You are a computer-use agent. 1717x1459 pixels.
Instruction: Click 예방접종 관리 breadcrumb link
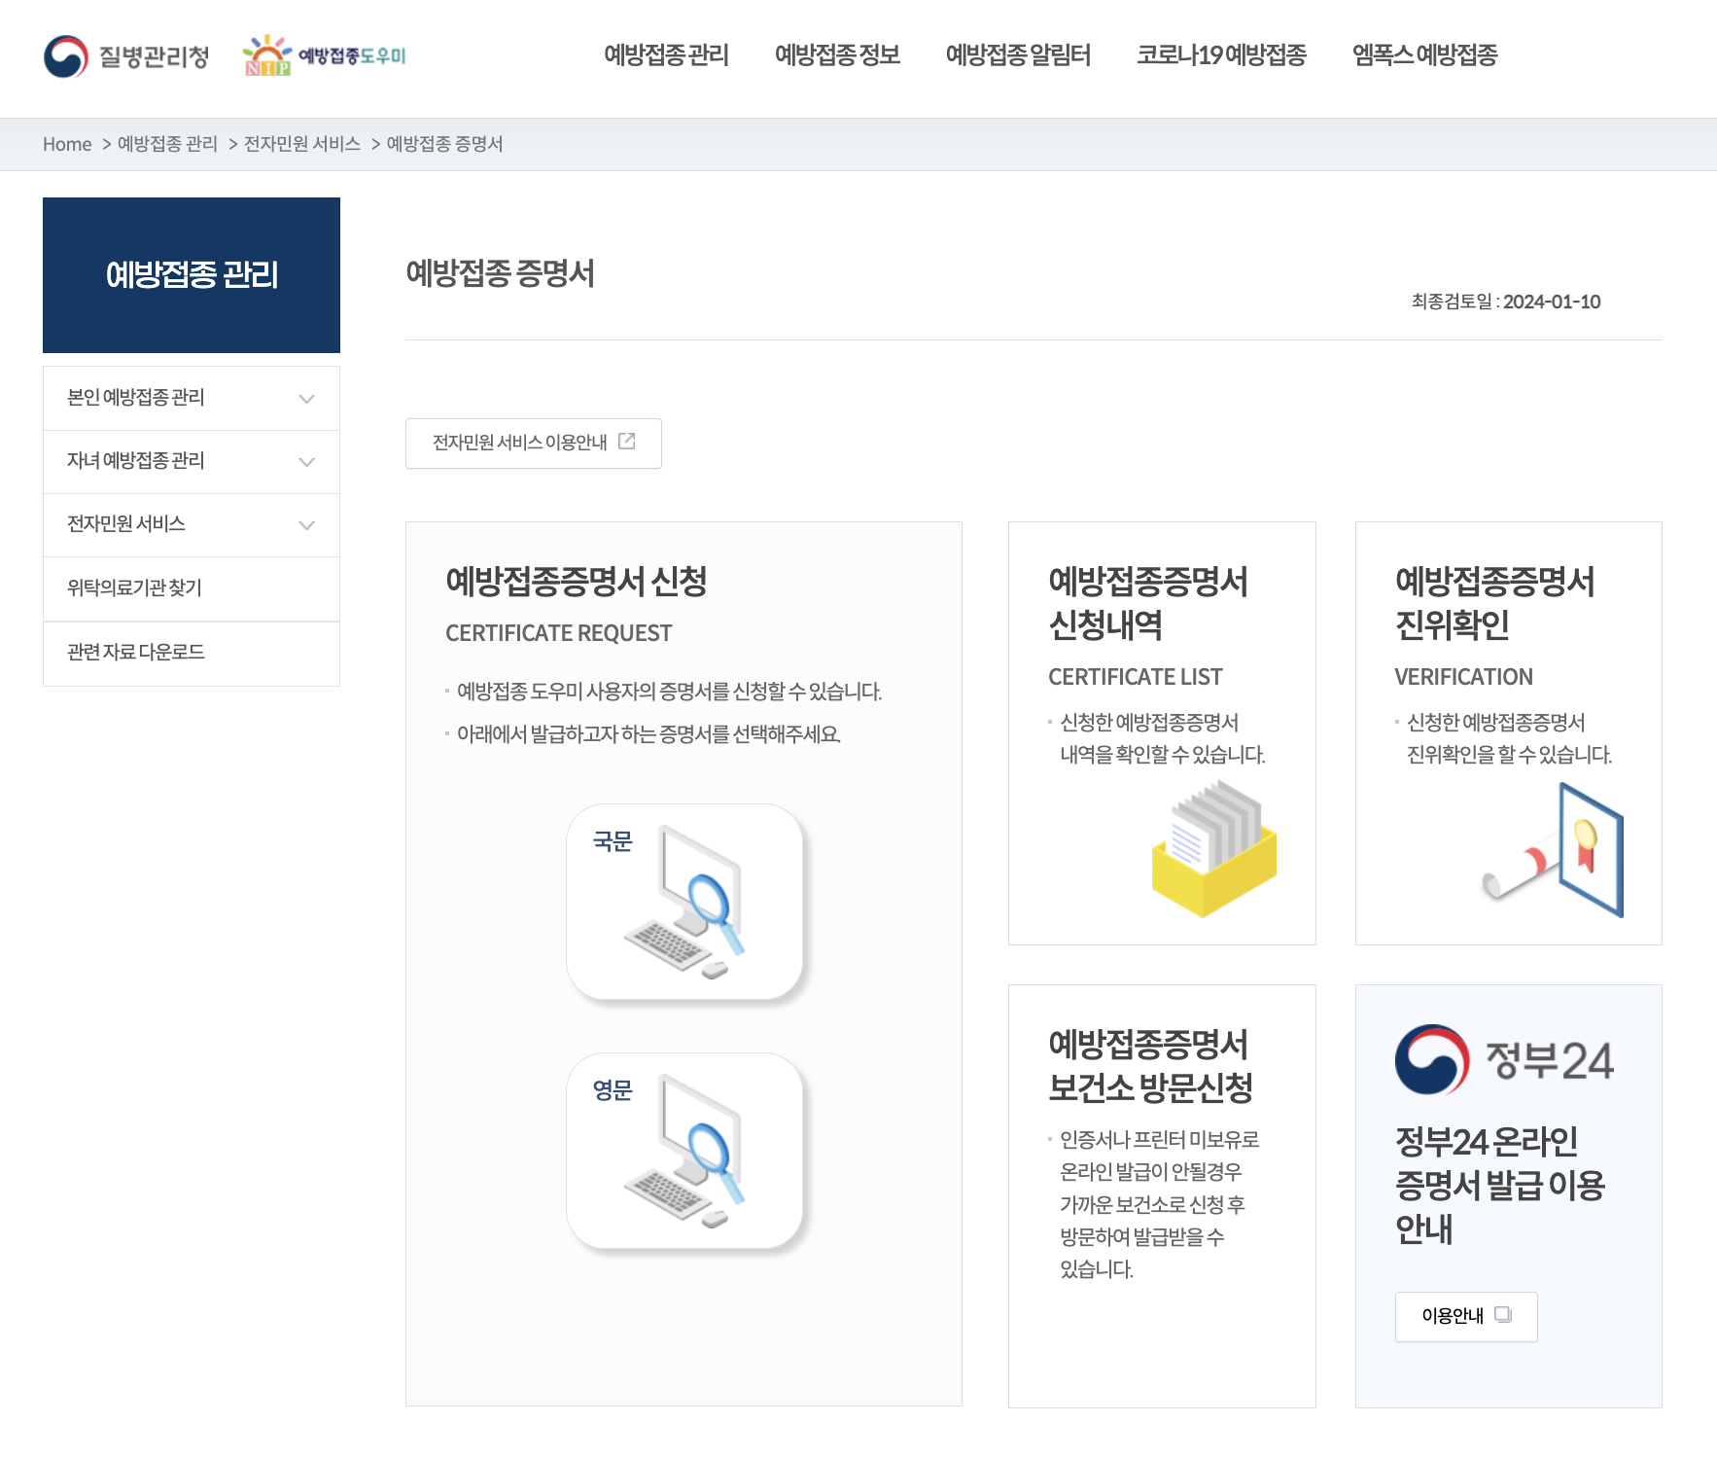(167, 144)
